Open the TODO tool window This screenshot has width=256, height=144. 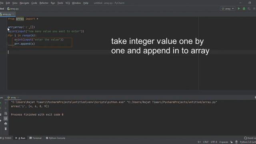tap(6, 138)
